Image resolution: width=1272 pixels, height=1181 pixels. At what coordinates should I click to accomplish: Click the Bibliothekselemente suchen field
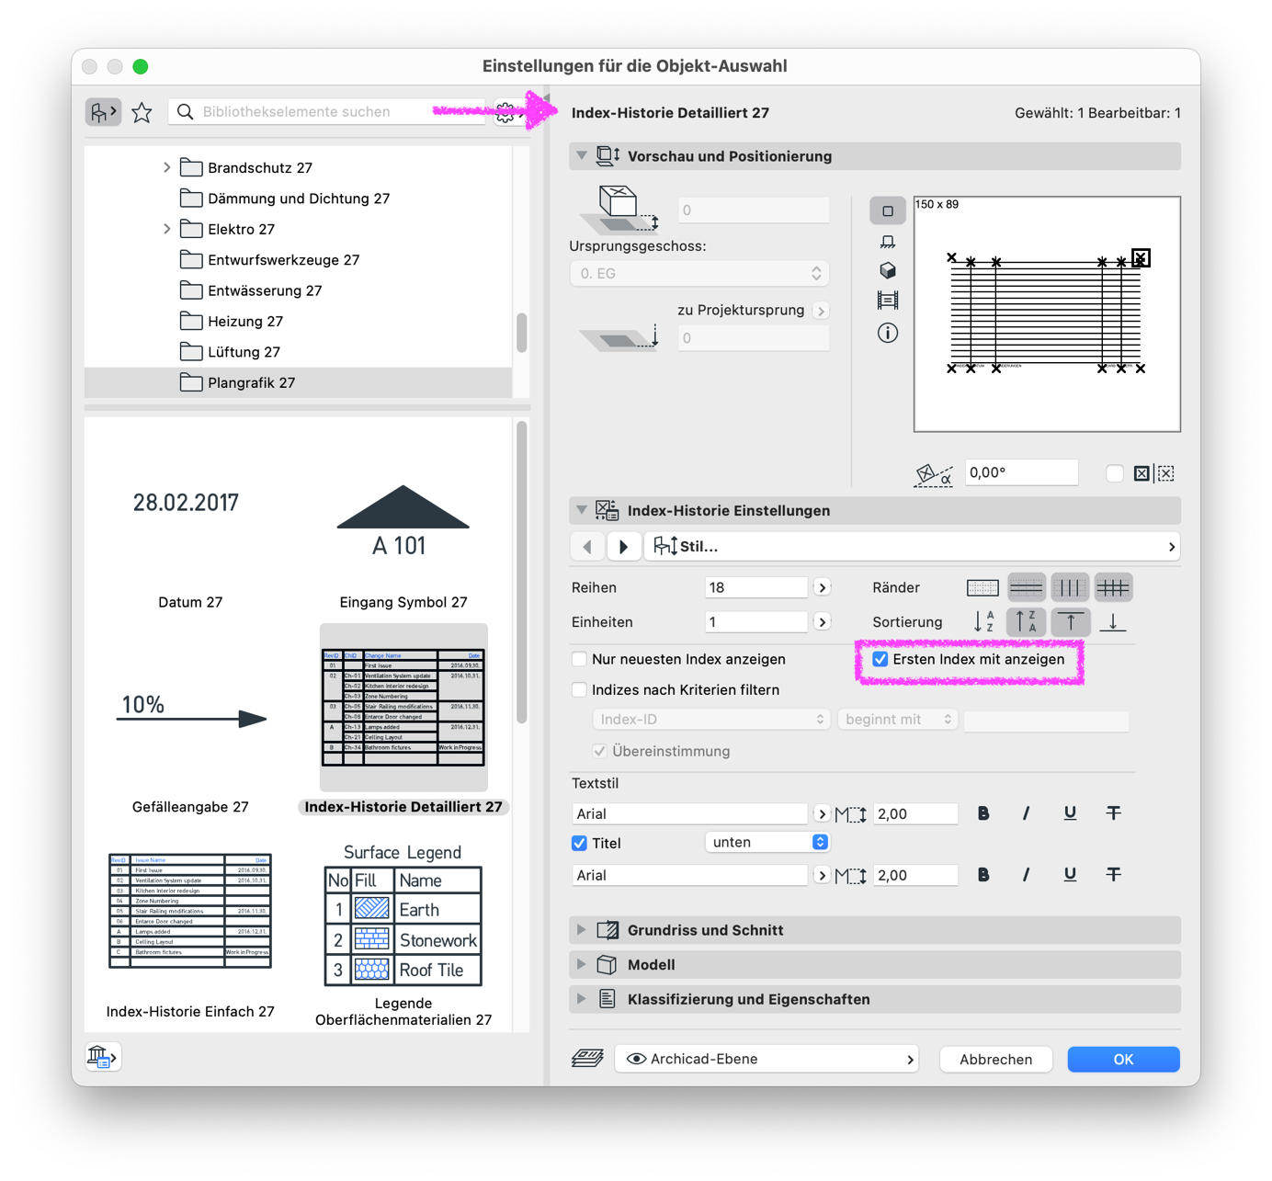[326, 112]
